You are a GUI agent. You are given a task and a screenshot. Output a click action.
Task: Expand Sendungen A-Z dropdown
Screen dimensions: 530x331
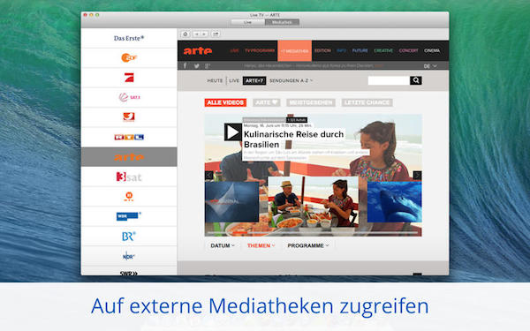(x=291, y=80)
